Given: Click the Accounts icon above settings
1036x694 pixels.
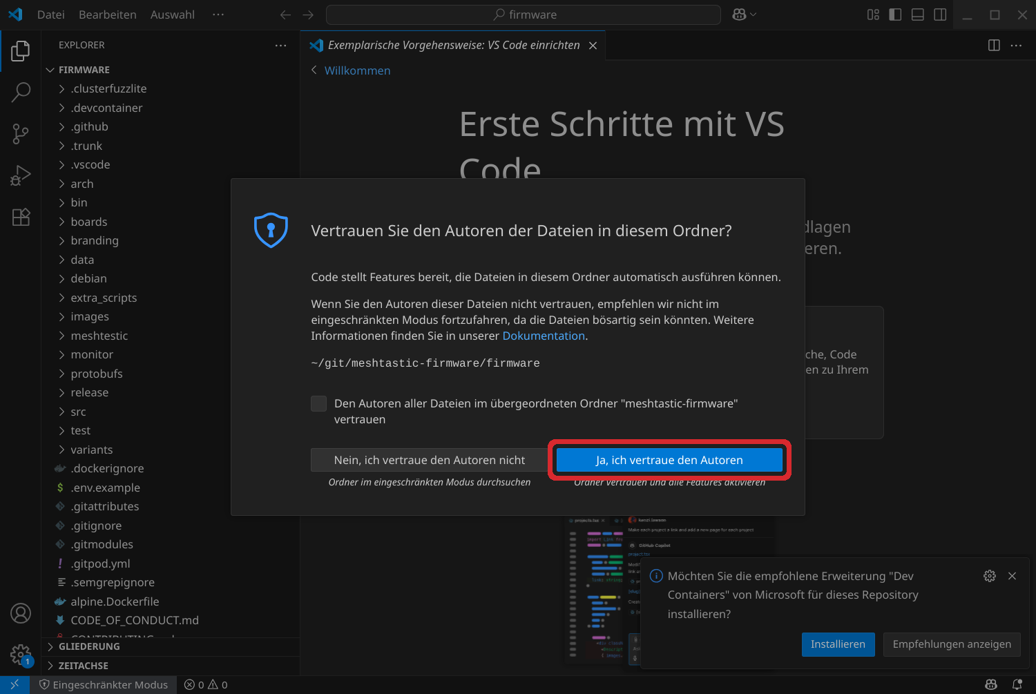Looking at the screenshot, I should [x=21, y=613].
